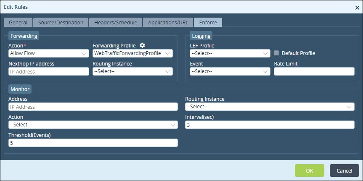The height and width of the screenshot is (181, 363).
Task: Switch to the General tab
Action: pos(18,22)
